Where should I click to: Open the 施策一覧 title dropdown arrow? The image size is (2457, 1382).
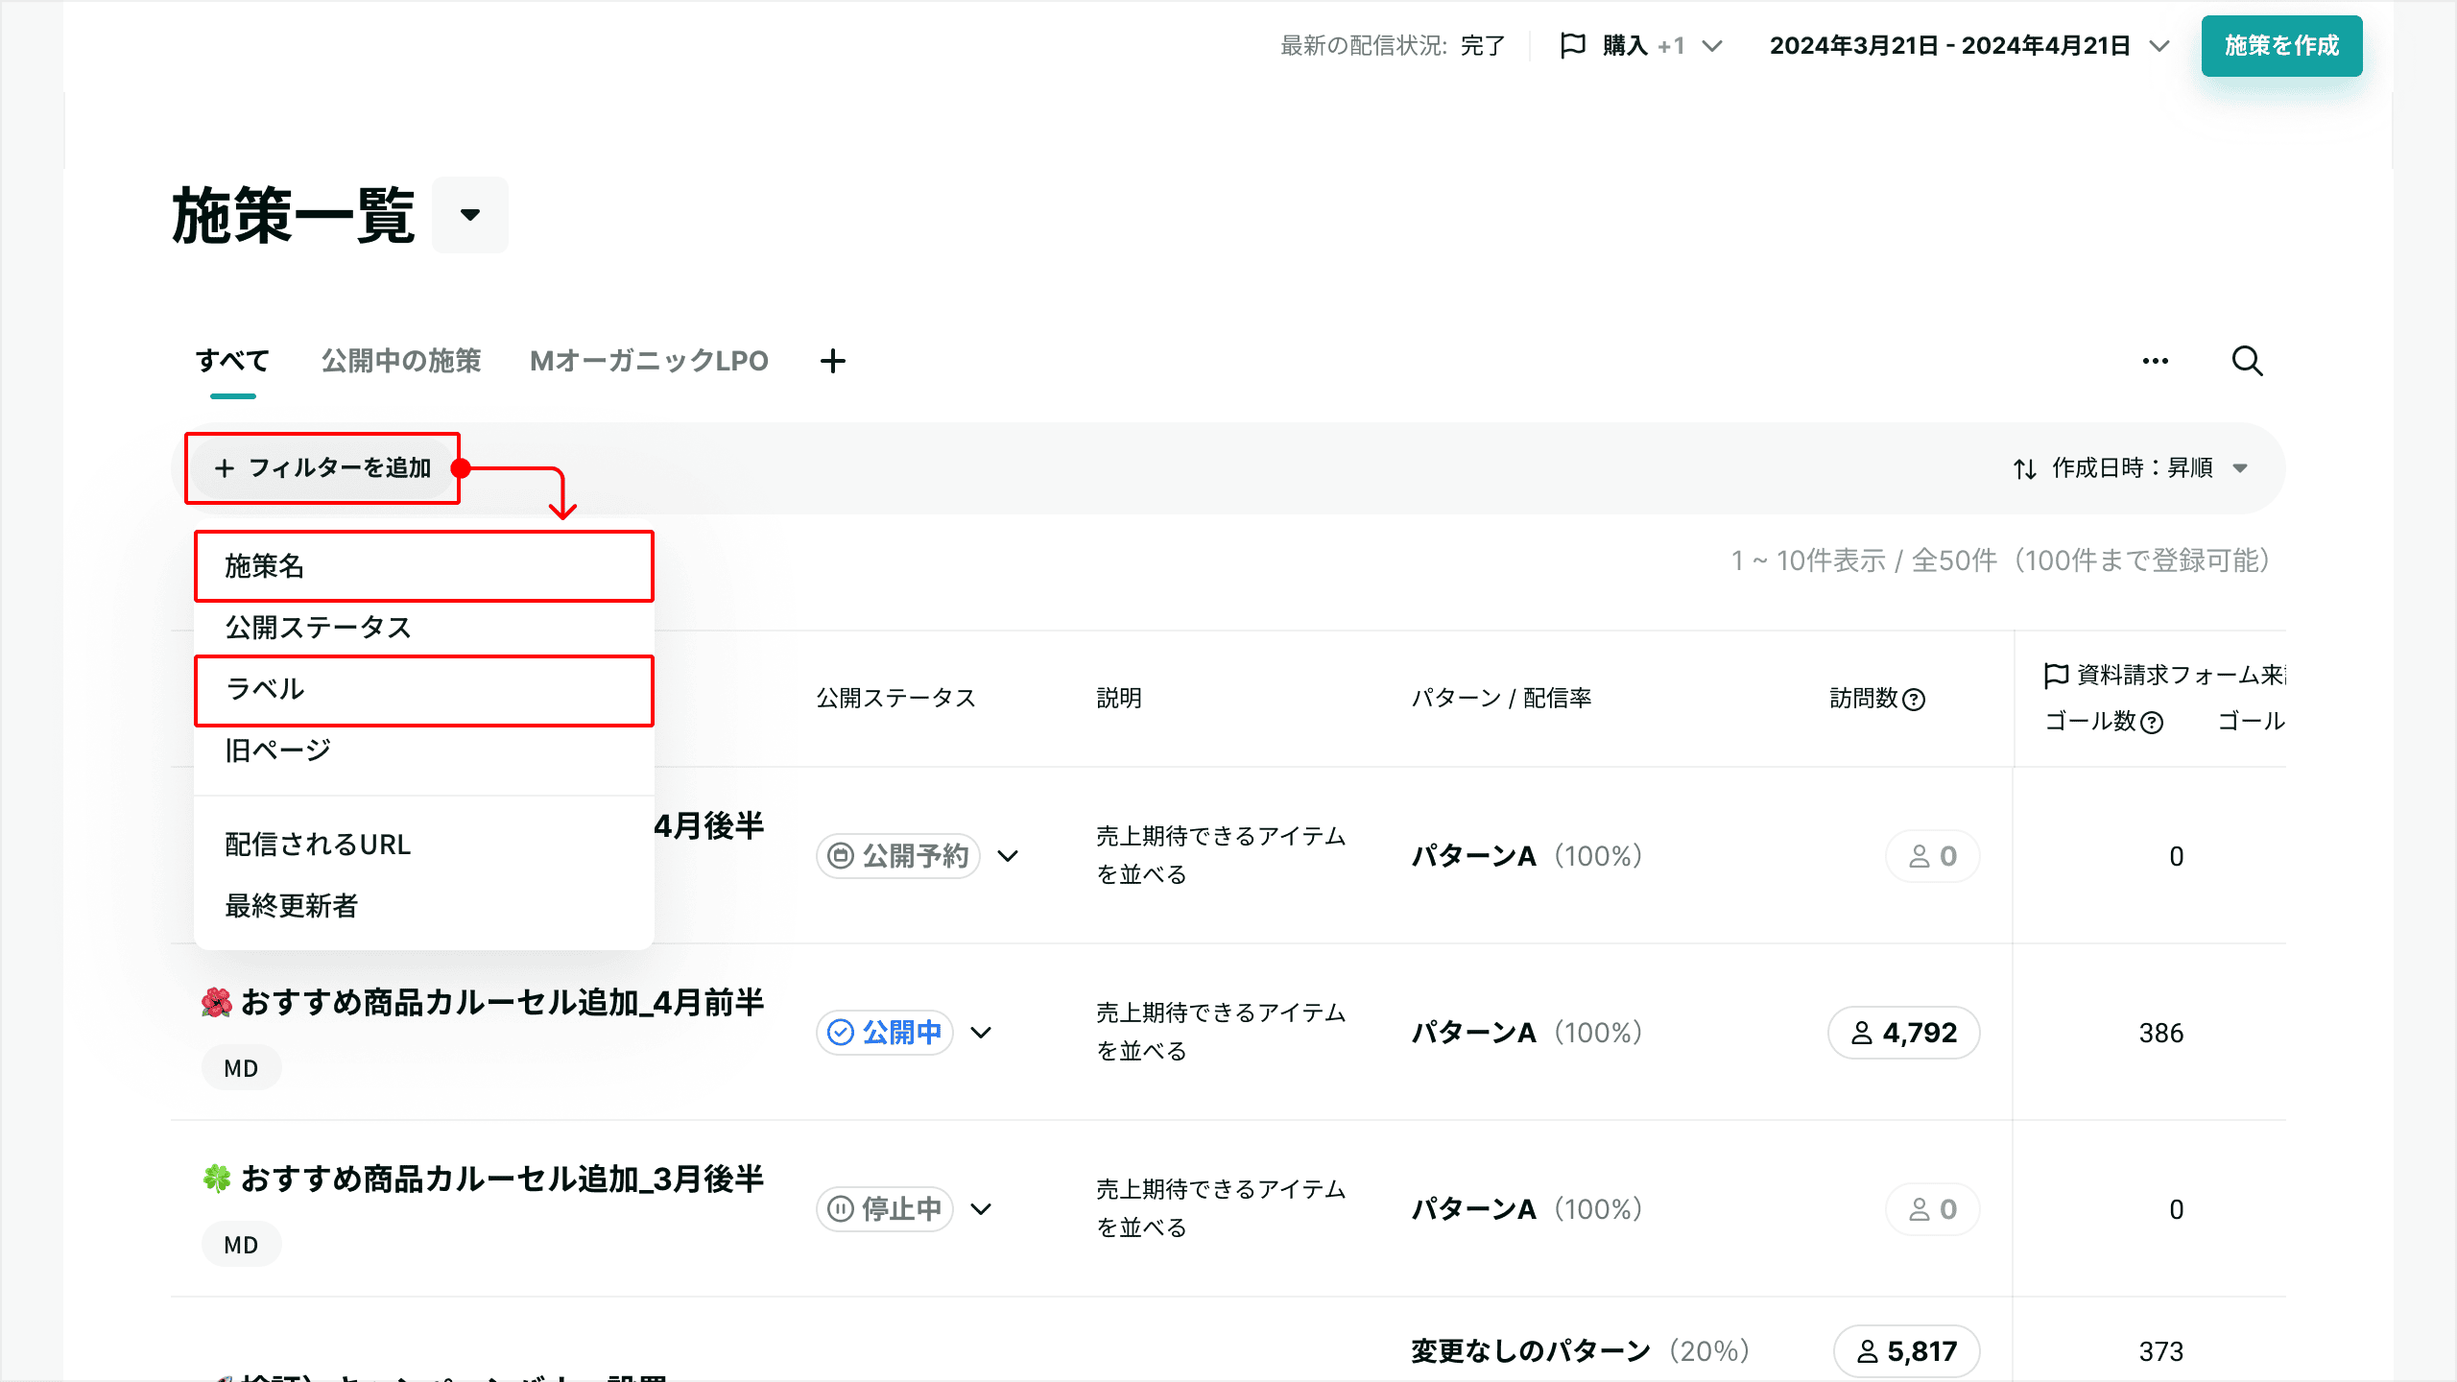469,215
